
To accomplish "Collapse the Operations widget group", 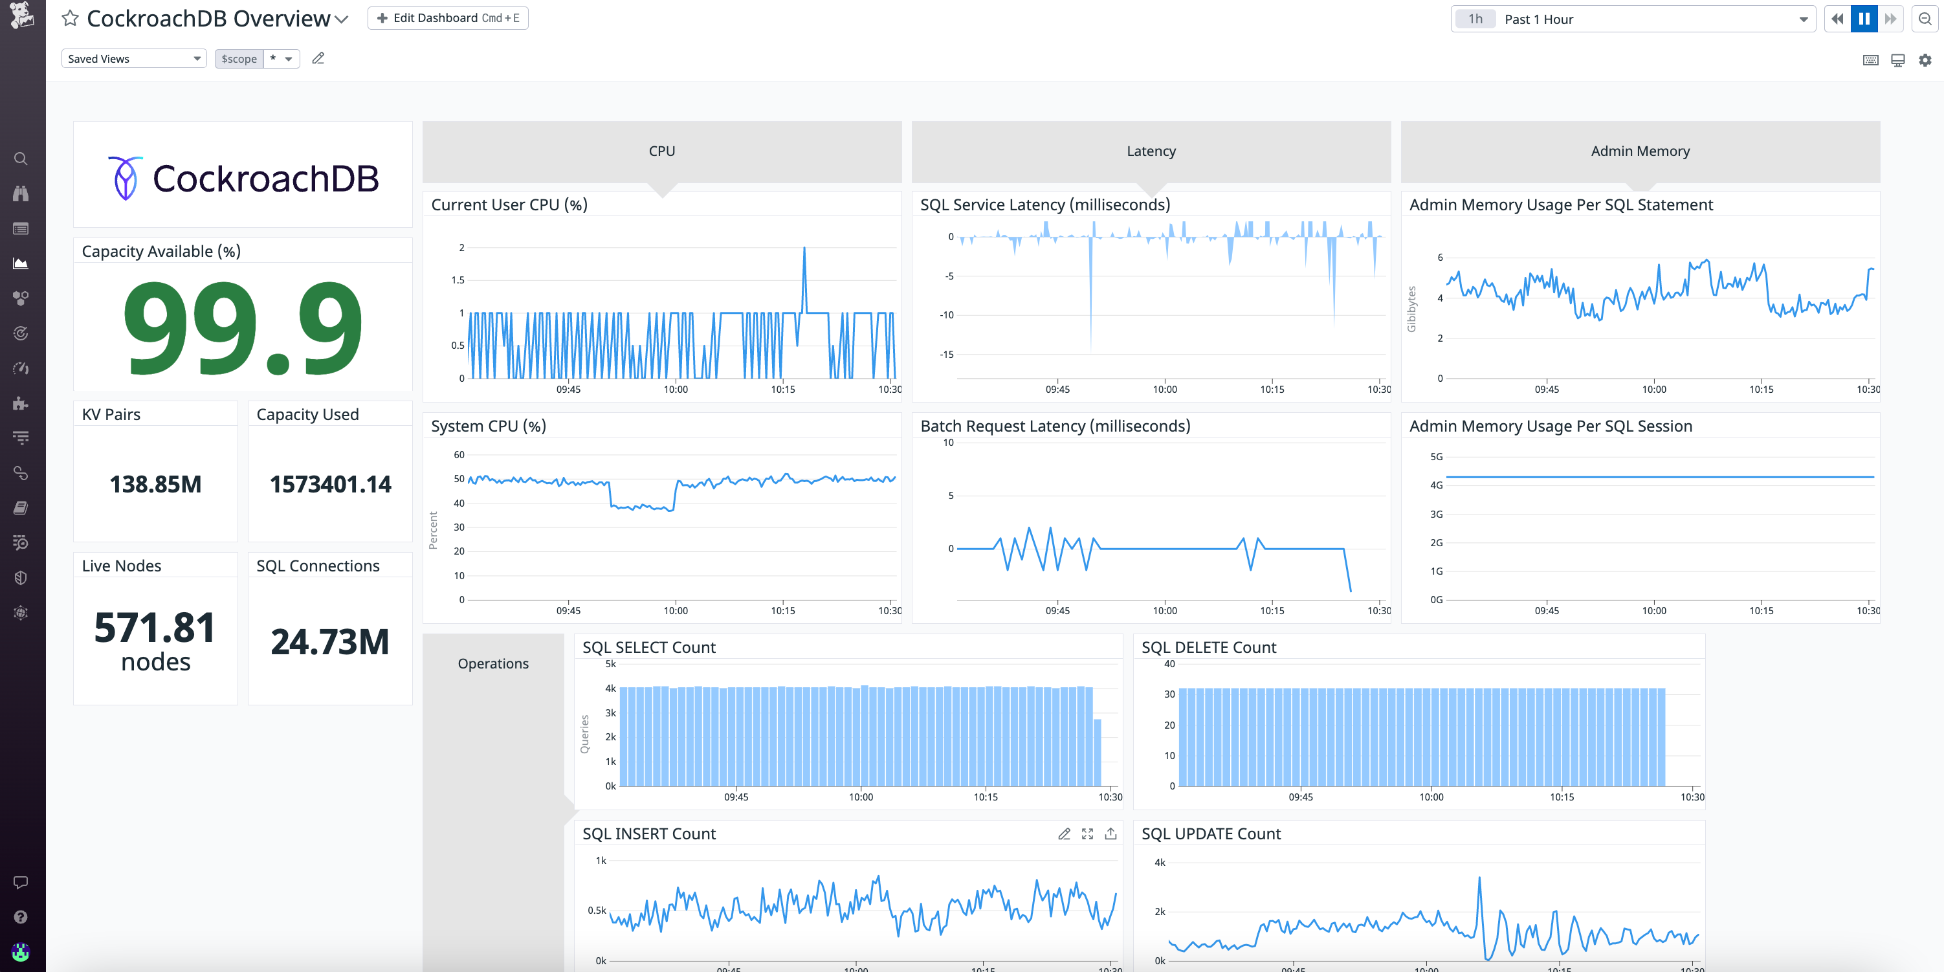I will pos(494,663).
